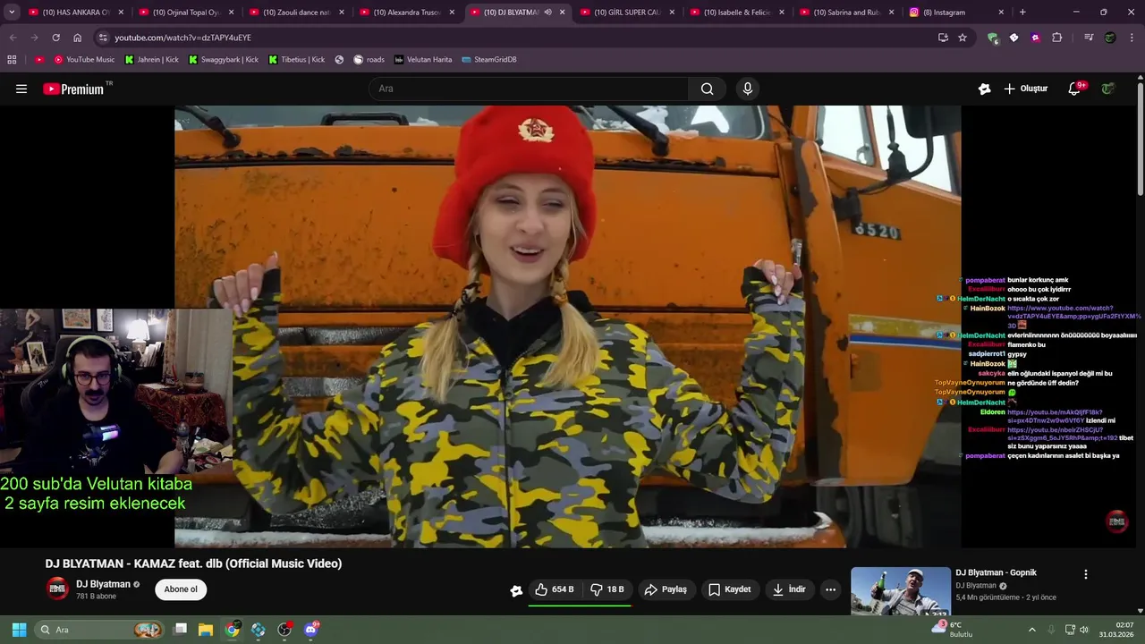Image resolution: width=1145 pixels, height=644 pixels.
Task: Open the Velutan Harita bookmark
Action: 423,59
